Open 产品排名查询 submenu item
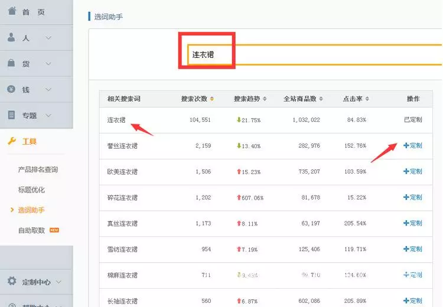Viewport: 443px width, 307px height. click(38, 169)
